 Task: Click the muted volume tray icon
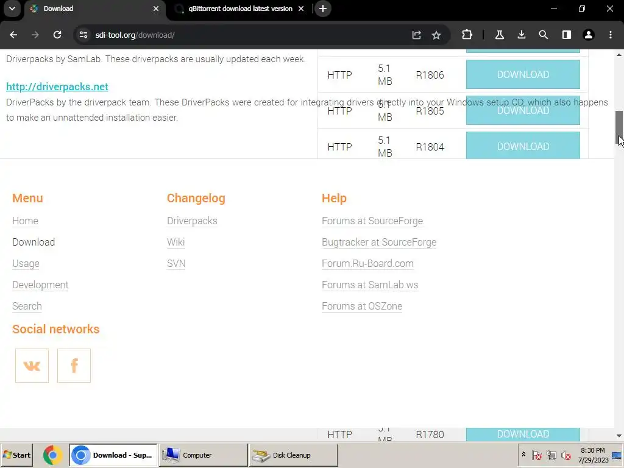pyautogui.click(x=565, y=455)
